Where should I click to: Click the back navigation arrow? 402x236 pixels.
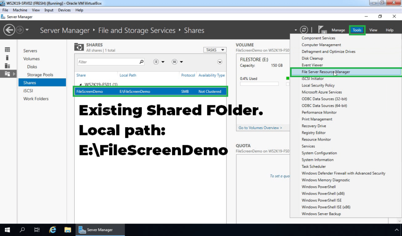tap(9, 30)
